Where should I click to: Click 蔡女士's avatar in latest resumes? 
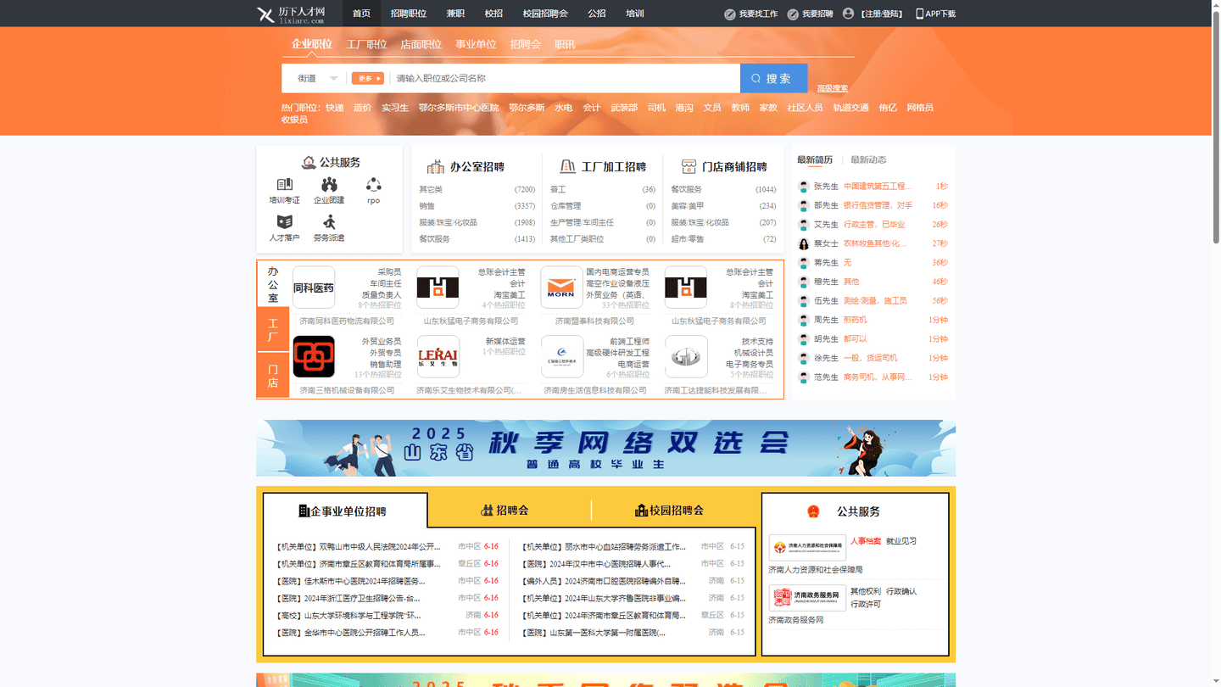[x=804, y=243]
